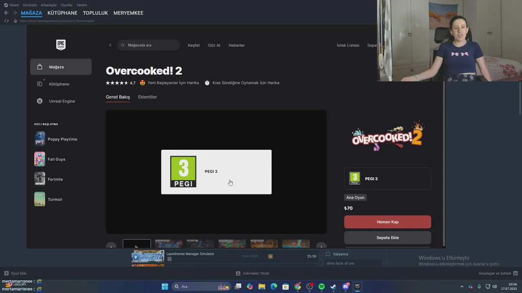Open Copilot from the taskbar
The image size is (522, 293).
click(250, 286)
